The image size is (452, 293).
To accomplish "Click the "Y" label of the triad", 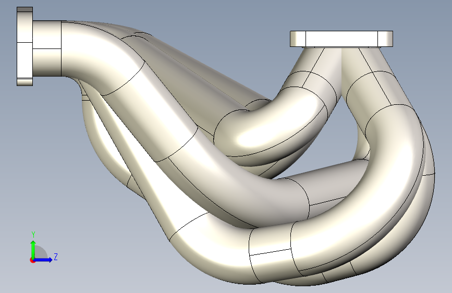I will [33, 235].
